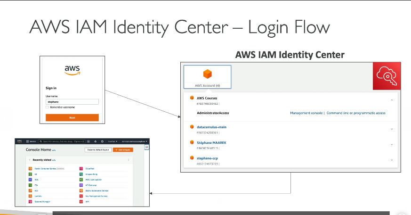
Task: Click the EC2 service icon
Action: [x=30, y=190]
